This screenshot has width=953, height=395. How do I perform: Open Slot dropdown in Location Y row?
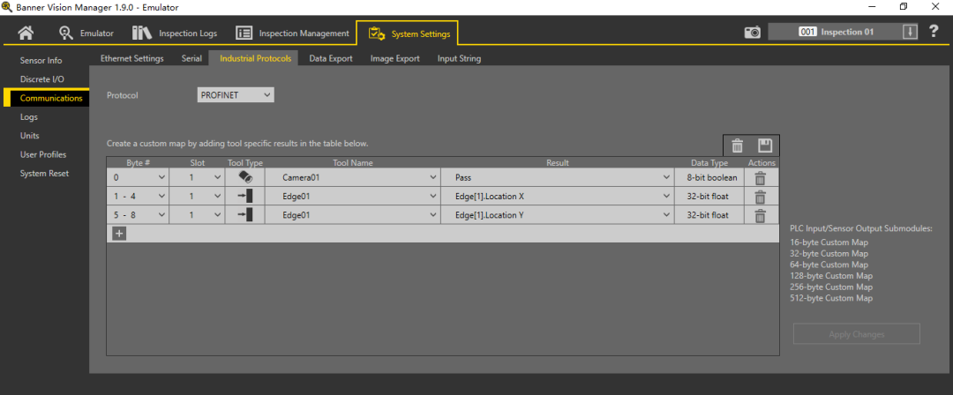coord(197,215)
